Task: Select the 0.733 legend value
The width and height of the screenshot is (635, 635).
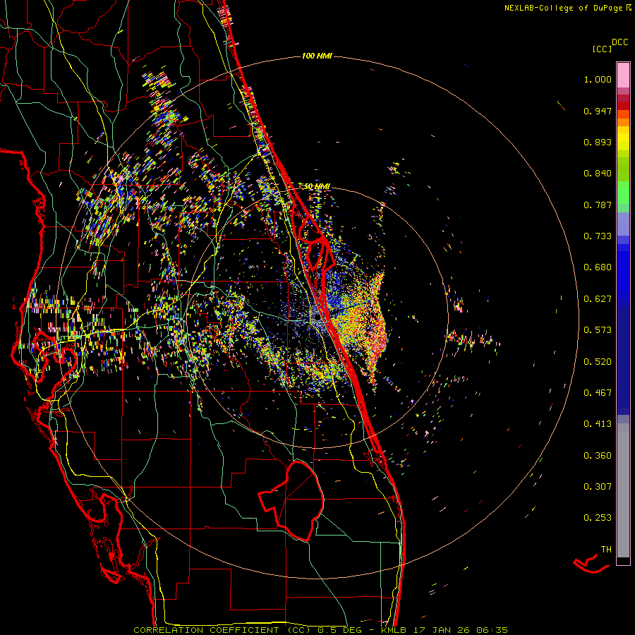Action: pyautogui.click(x=598, y=236)
